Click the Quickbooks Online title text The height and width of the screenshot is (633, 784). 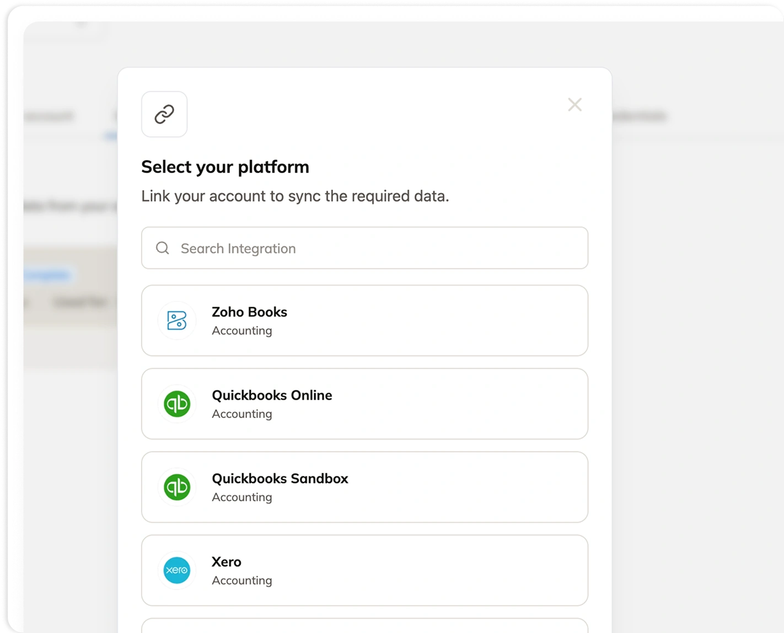[272, 395]
